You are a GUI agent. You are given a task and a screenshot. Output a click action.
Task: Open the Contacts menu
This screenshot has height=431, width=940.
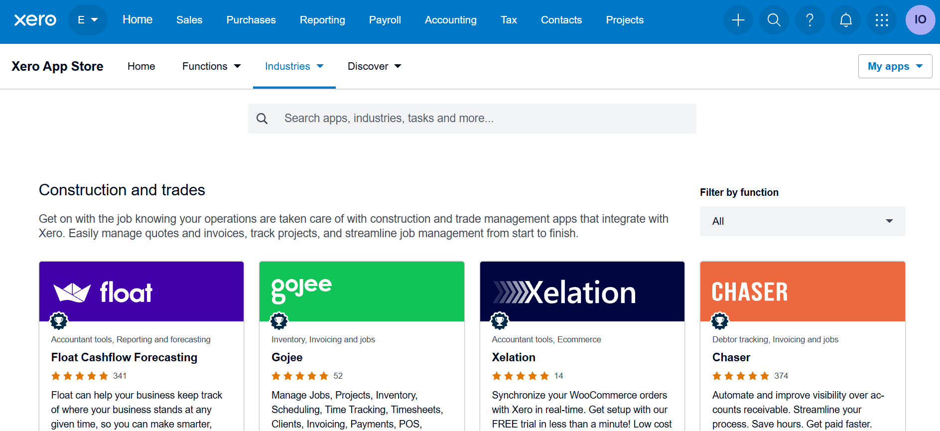coord(561,20)
